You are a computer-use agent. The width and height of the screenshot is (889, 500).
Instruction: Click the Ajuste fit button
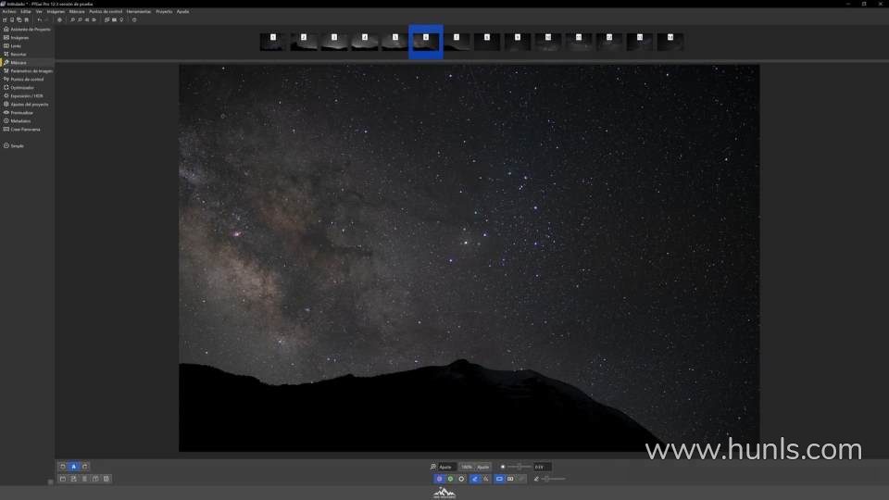pos(483,467)
